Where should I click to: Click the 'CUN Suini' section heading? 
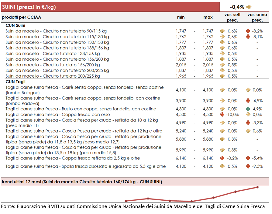click(x=15, y=25)
